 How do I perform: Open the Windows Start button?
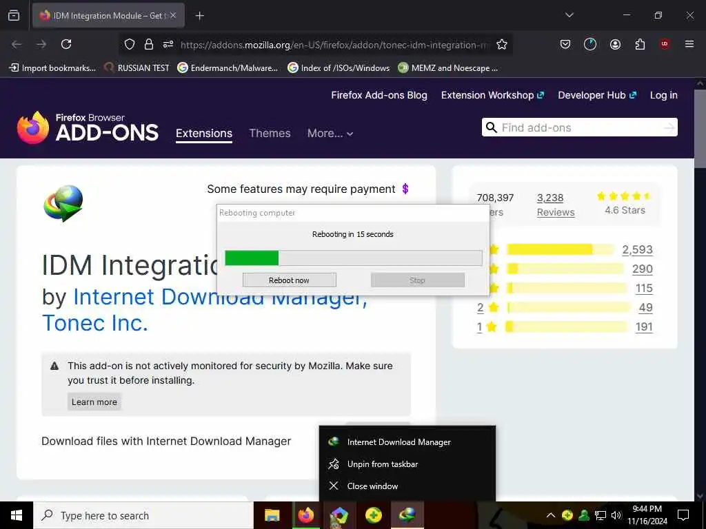click(17, 515)
